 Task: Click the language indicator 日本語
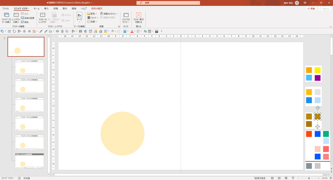point(27,178)
